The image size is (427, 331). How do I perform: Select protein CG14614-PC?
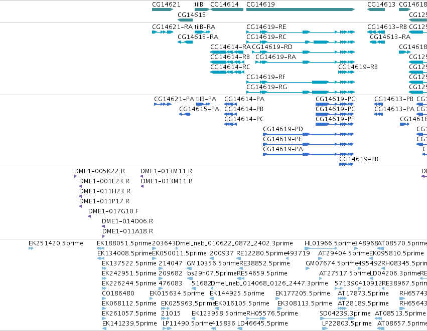pos(230,124)
